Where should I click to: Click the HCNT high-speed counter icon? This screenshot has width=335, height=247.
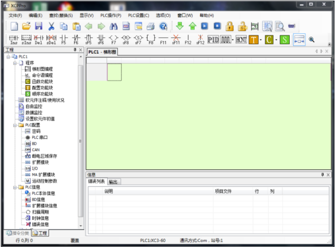click(x=241, y=39)
